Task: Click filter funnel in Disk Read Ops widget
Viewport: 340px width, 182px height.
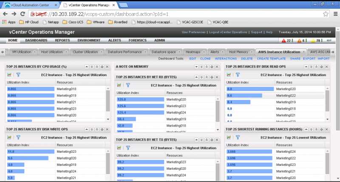Action: 238,75
